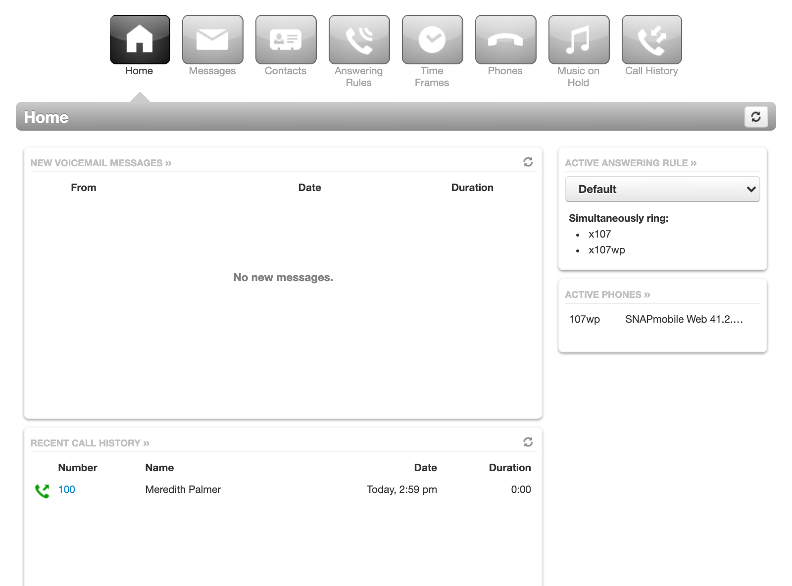Screen dimensions: 792x586
Task: Open the Default answering rule dropdown
Action: (662, 189)
